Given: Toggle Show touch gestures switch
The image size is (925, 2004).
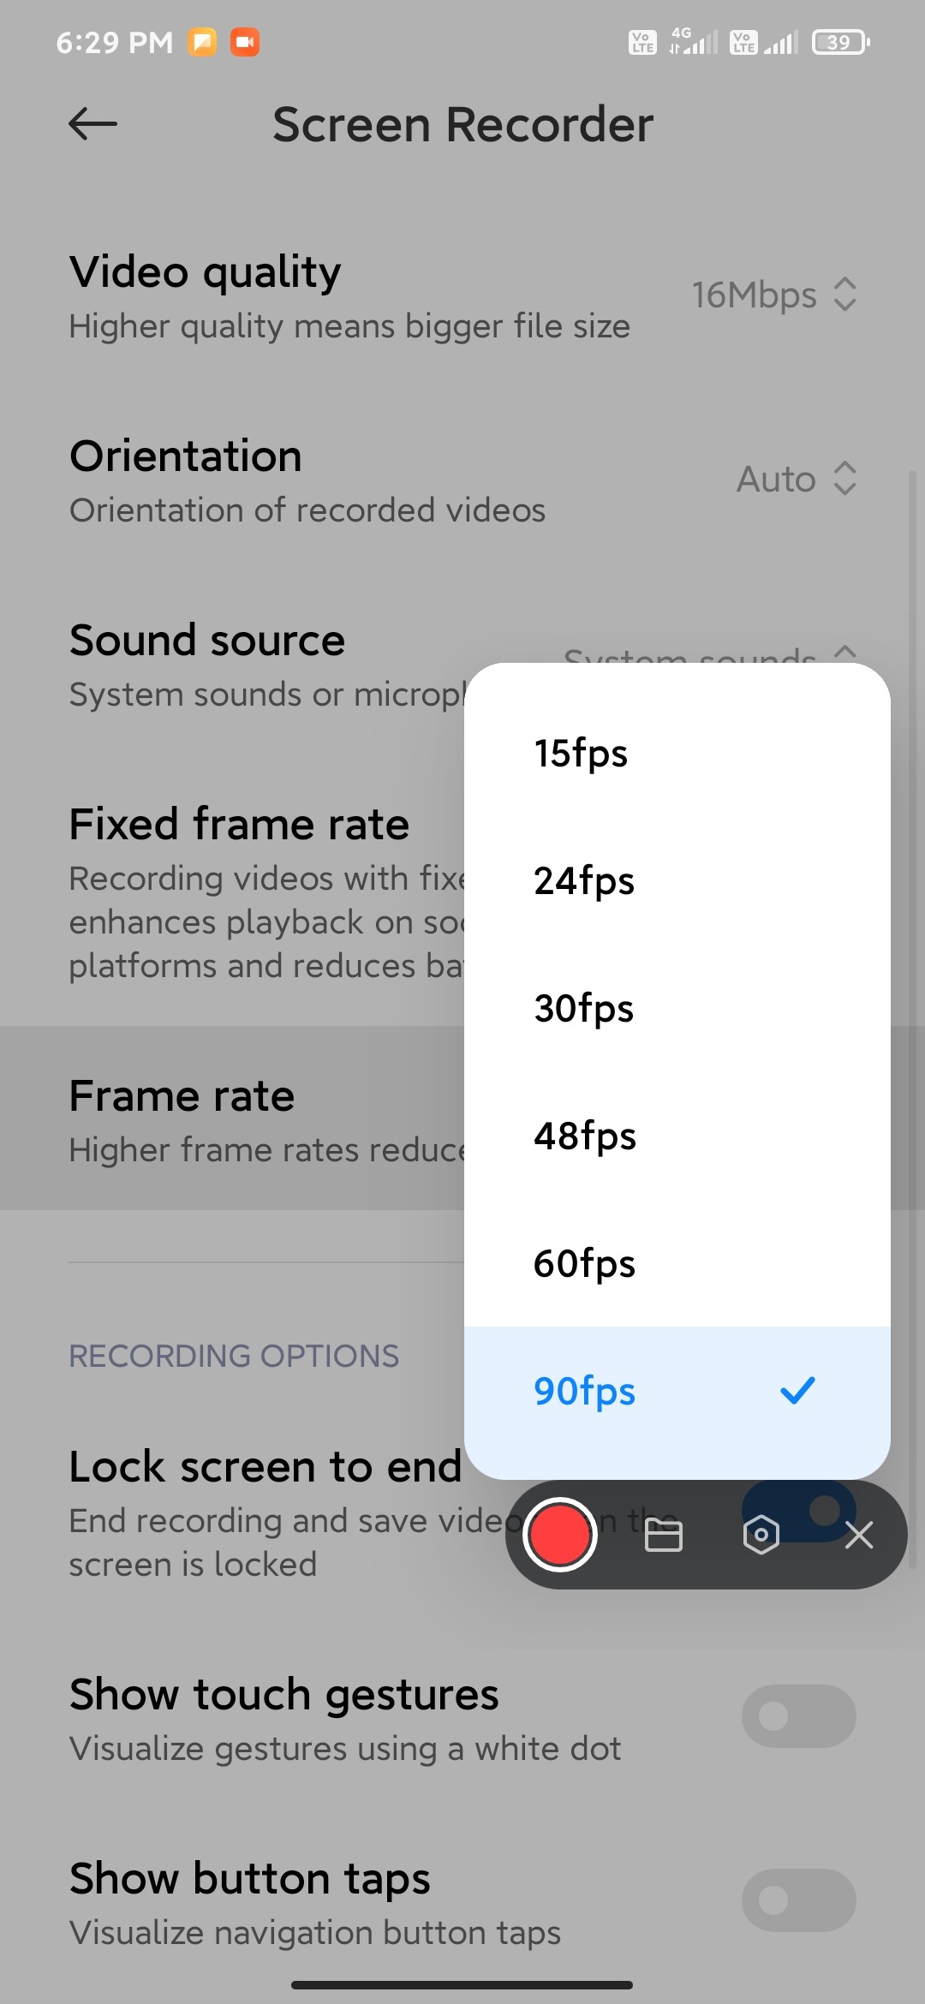Looking at the screenshot, I should pyautogui.click(x=798, y=1716).
